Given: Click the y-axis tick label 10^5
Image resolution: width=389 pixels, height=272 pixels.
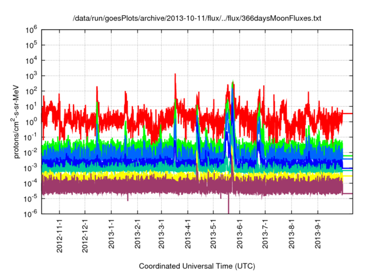Looking at the screenshot, I should coord(31,45).
